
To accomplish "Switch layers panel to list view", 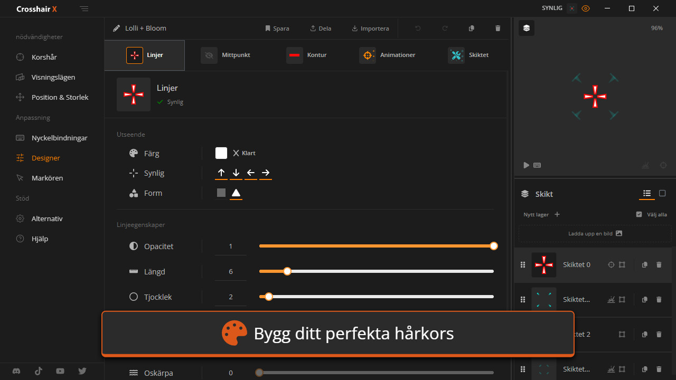I will [x=647, y=194].
